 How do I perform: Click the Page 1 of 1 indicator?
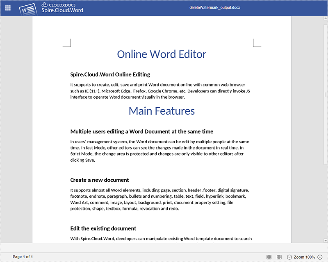click(23, 257)
